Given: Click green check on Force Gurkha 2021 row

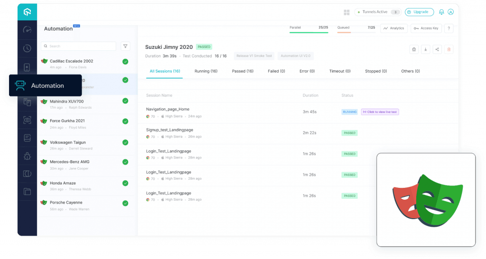Looking at the screenshot, I should [125, 121].
